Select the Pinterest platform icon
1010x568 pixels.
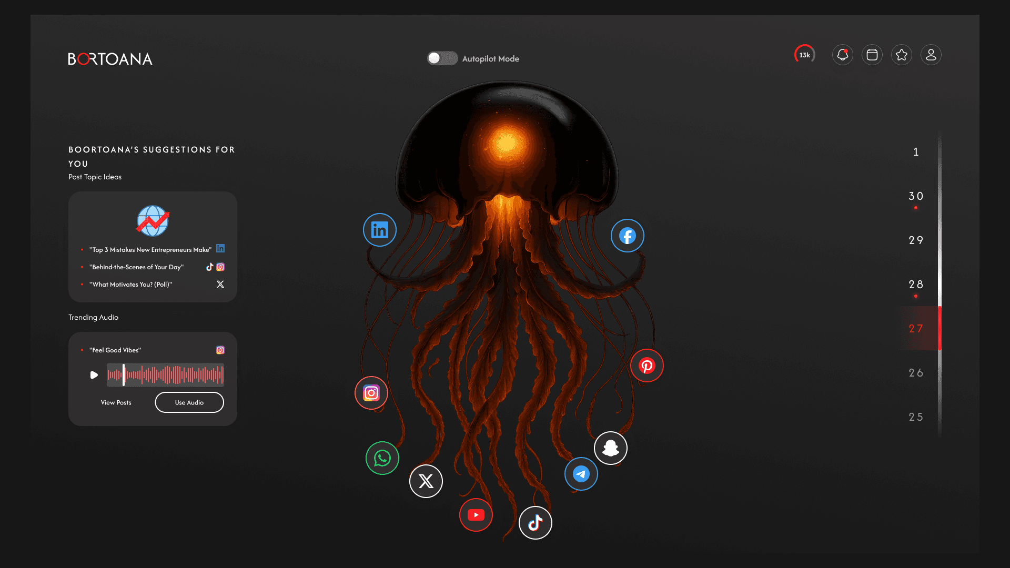(647, 366)
